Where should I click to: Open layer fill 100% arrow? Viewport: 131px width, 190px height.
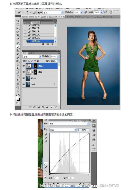58,61
